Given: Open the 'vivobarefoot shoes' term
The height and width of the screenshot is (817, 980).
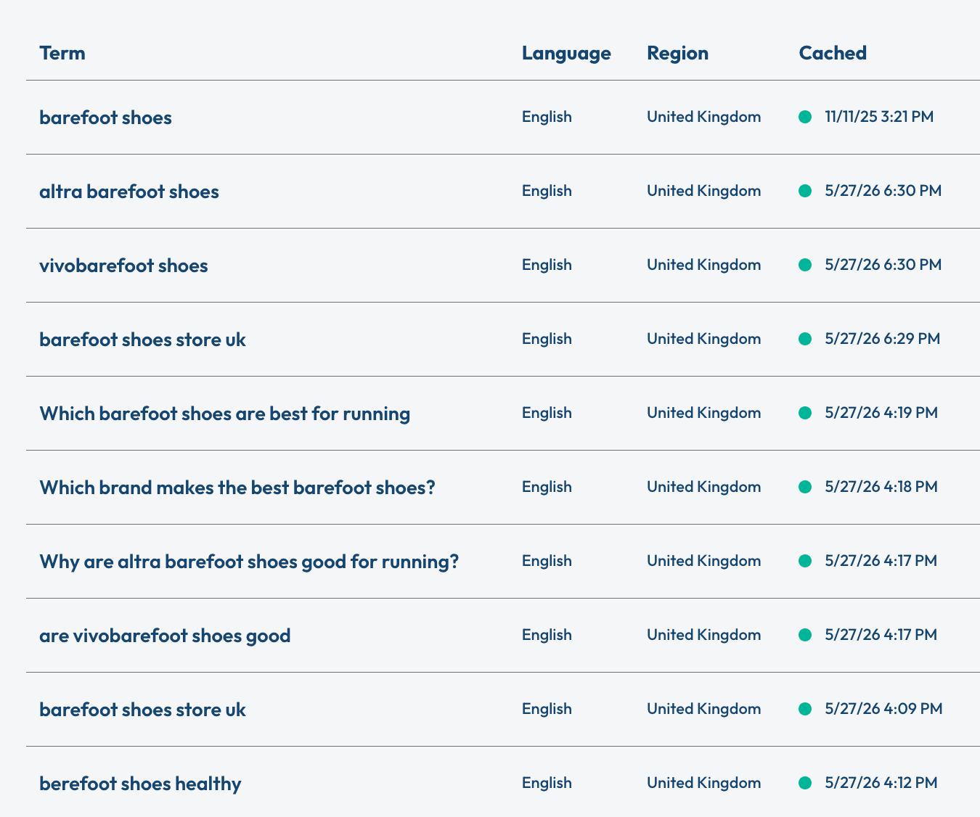Looking at the screenshot, I should (123, 266).
